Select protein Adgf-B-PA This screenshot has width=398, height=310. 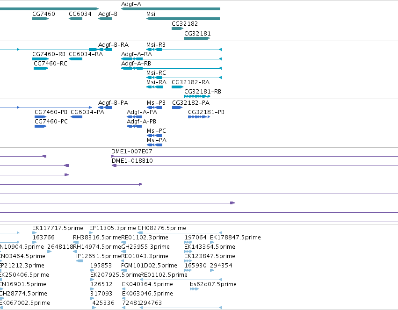click(105, 108)
